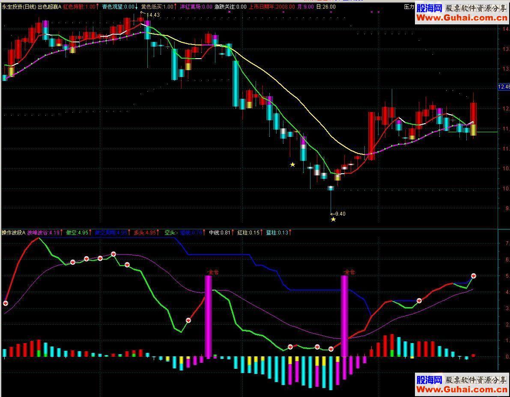Click the 月:9.00 label
This screenshot has height=397, width=510.
[305, 6]
